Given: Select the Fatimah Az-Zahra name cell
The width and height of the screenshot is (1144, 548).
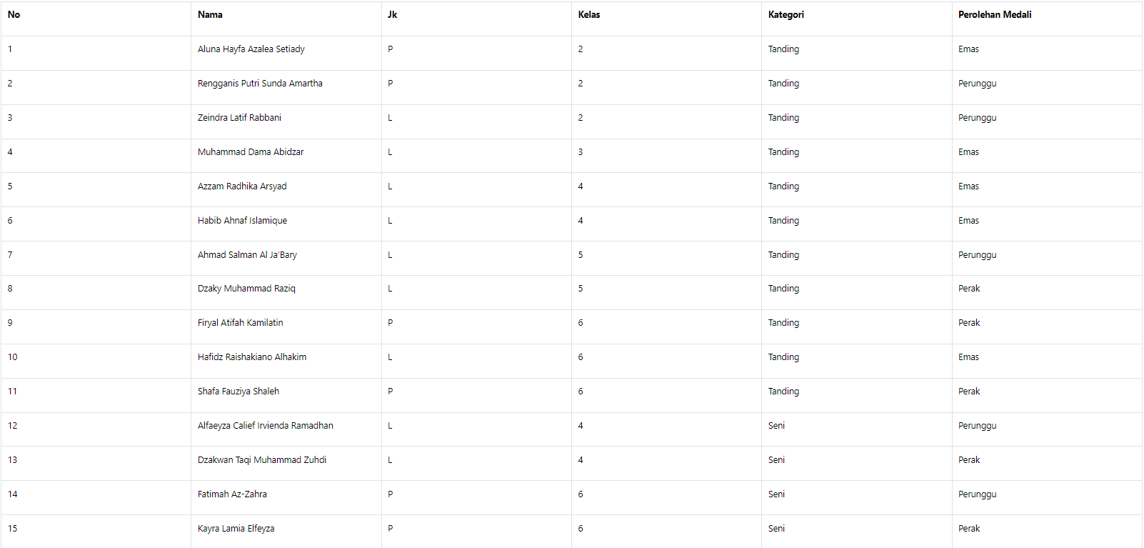Looking at the screenshot, I should [x=232, y=494].
